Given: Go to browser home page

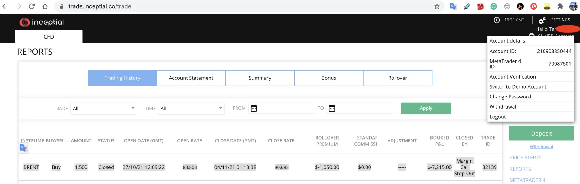Looking at the screenshot, I should [x=45, y=6].
